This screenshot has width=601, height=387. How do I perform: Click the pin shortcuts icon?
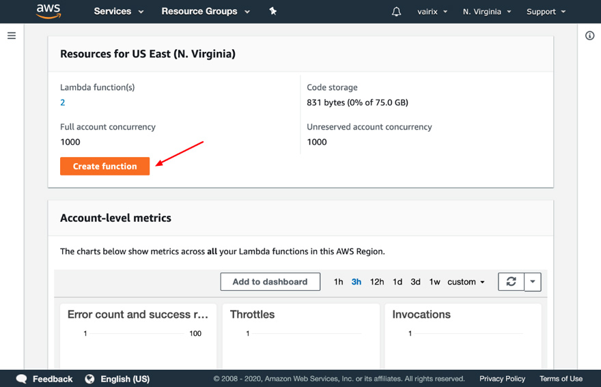click(x=273, y=11)
